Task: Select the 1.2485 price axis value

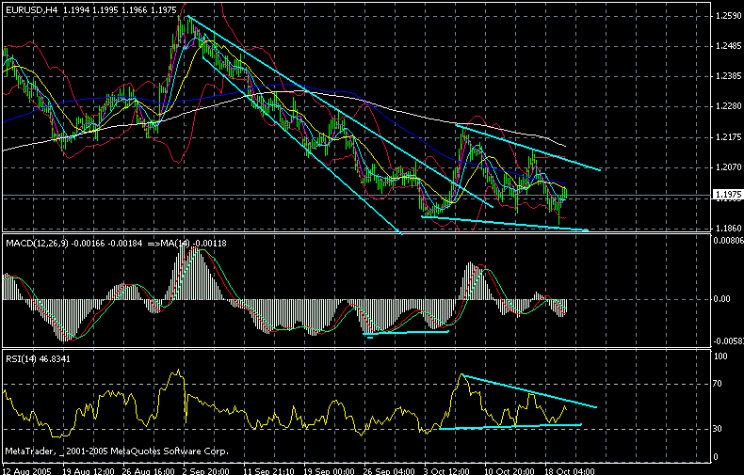Action: 727,46
